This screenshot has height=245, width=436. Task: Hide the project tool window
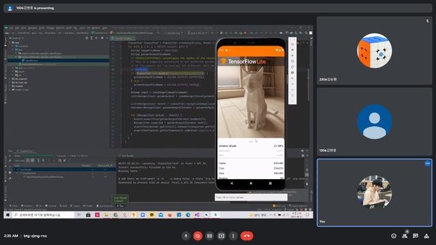point(107,38)
